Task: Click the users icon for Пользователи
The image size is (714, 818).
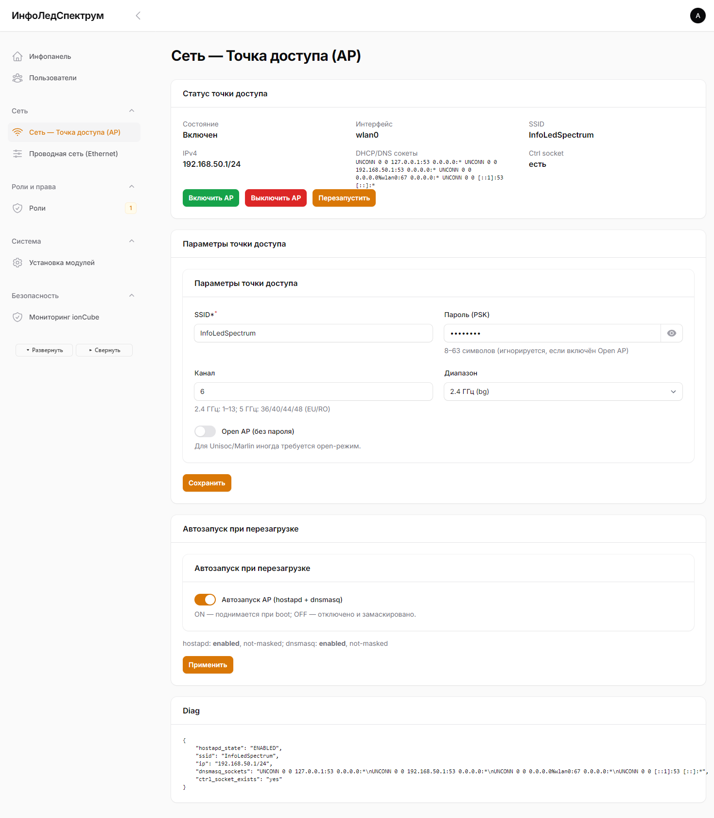Action: (17, 78)
